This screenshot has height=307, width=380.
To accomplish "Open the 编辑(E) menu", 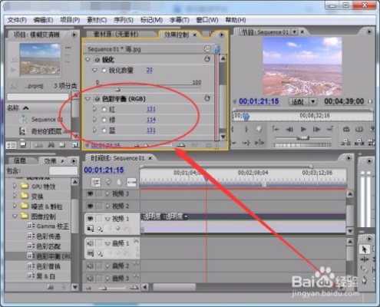I will click(43, 20).
